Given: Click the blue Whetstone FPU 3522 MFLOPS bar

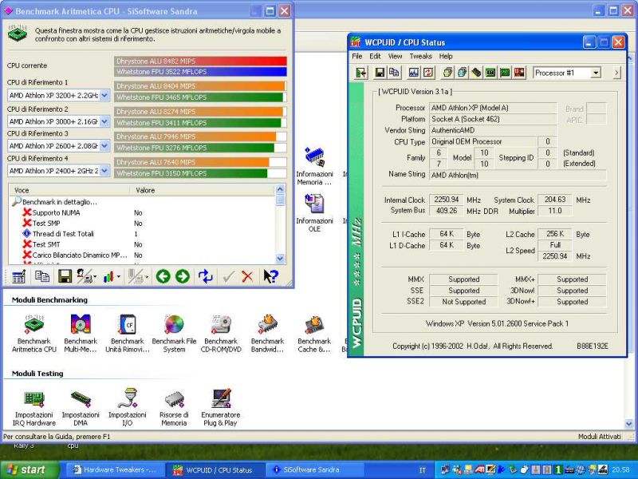Looking at the screenshot, I should click(x=200, y=72).
